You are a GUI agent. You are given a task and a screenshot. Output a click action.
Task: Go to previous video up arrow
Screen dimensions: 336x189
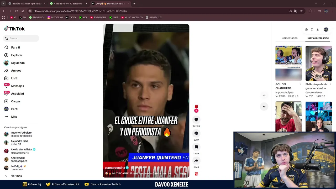click(264, 95)
